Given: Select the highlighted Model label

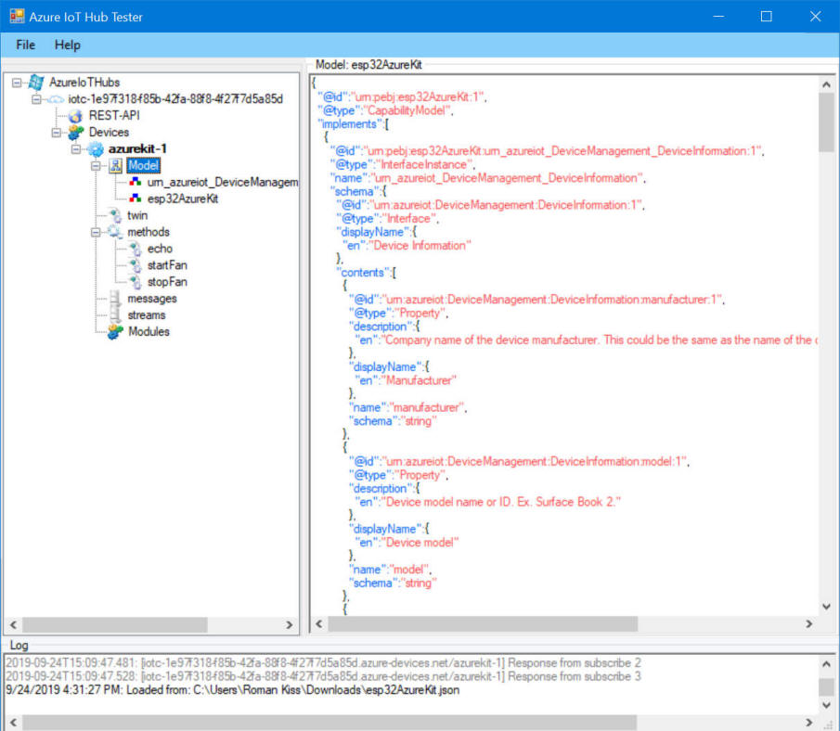Looking at the screenshot, I should point(143,165).
